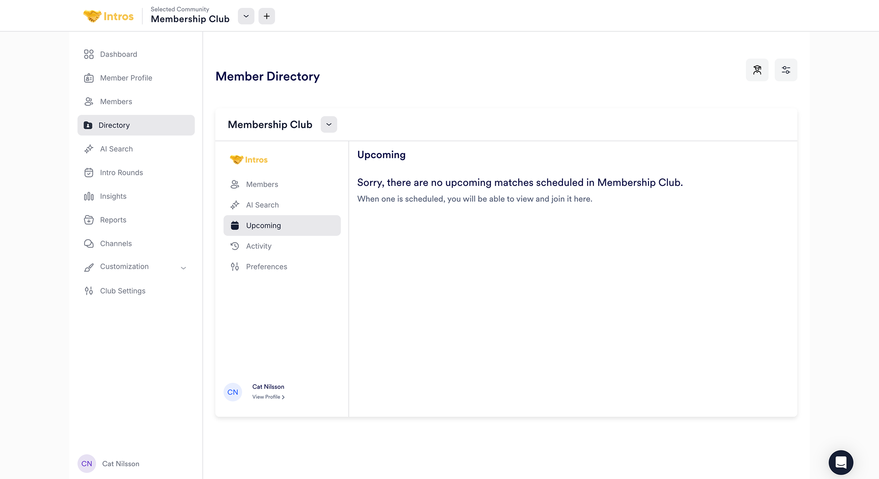This screenshot has height=479, width=879.
Task: Click the graduate member view icon
Action: coord(757,70)
